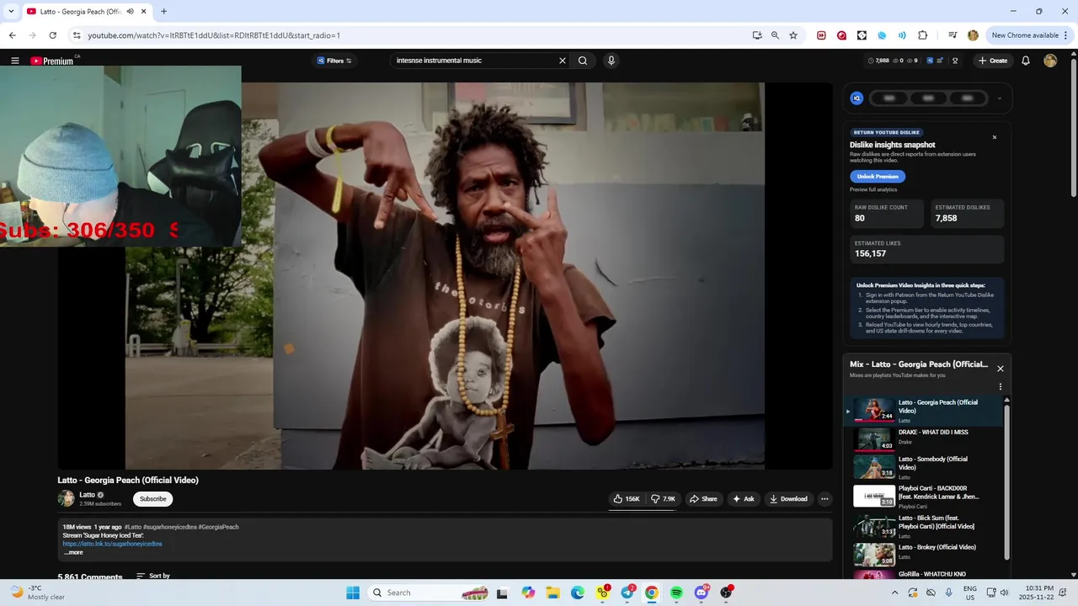Click install app icon in address bar

point(757,35)
